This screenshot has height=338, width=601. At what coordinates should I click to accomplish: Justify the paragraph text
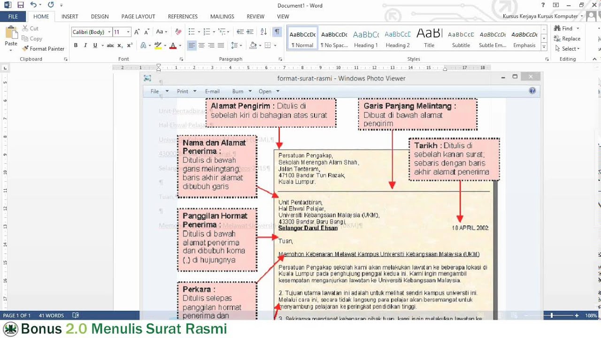click(x=221, y=46)
